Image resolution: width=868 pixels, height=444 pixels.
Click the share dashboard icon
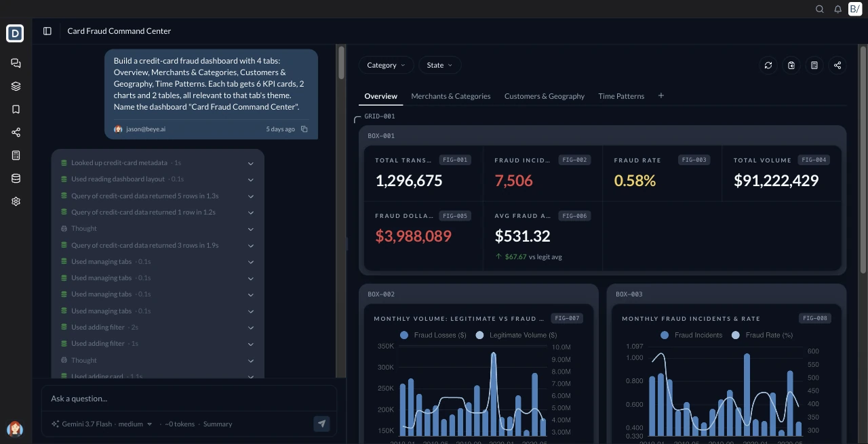coord(837,65)
